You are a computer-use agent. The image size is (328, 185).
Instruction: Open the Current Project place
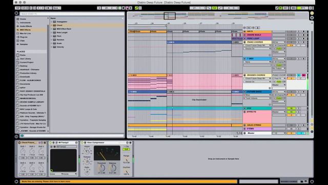(x=26, y=62)
